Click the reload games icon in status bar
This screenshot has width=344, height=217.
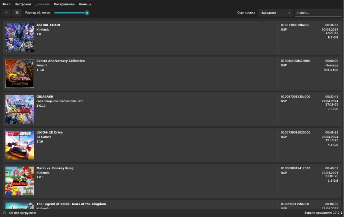[x=4, y=213]
